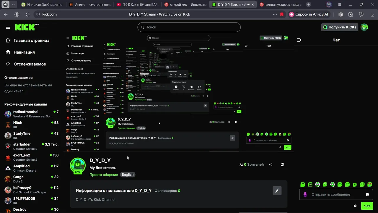Click the D_Y_D_Y live avatar
This screenshot has height=213, width=378.
78,166
